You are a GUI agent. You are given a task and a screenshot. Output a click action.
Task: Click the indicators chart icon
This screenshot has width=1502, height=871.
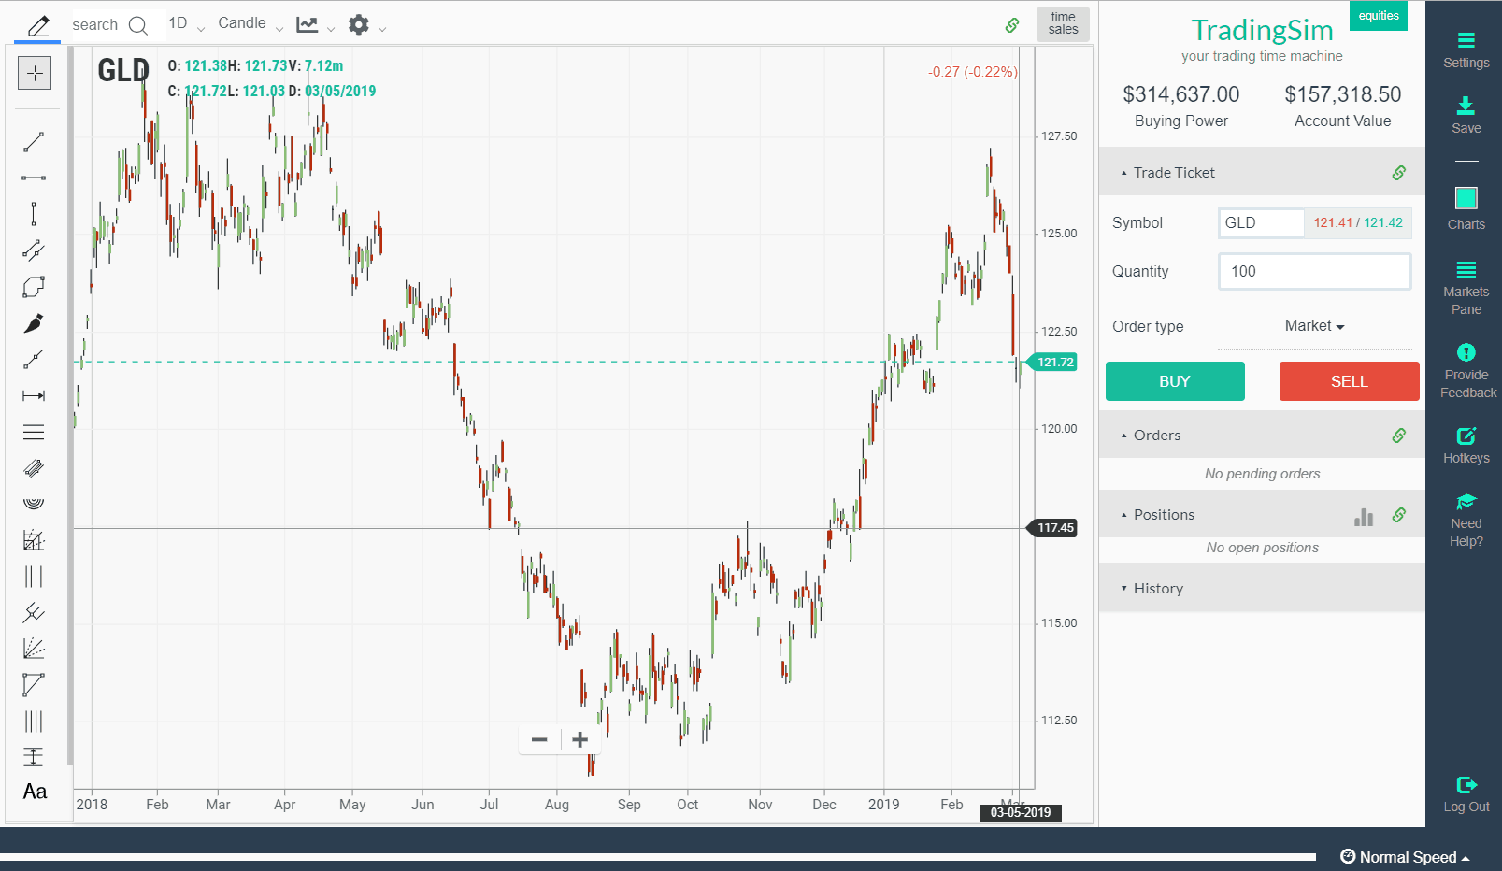point(309,24)
